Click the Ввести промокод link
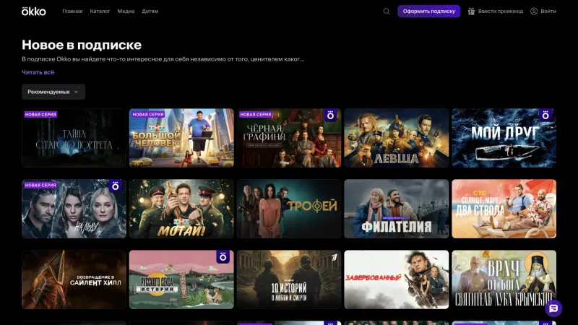 (500, 12)
